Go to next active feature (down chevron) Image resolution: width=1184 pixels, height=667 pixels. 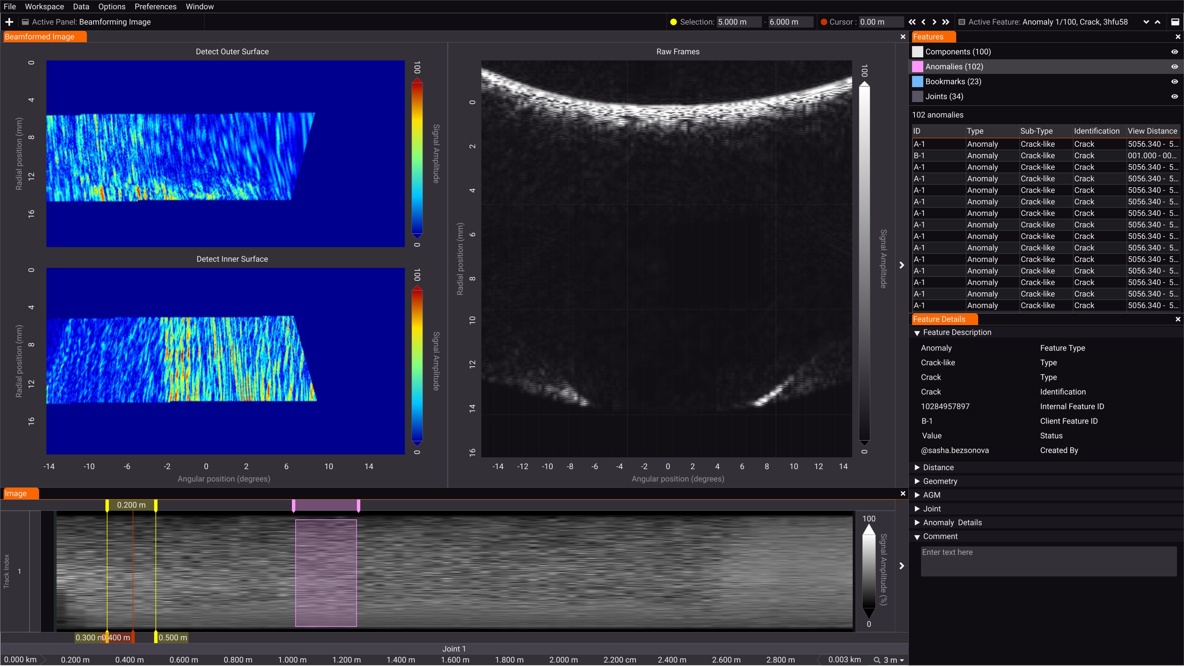(x=1146, y=22)
